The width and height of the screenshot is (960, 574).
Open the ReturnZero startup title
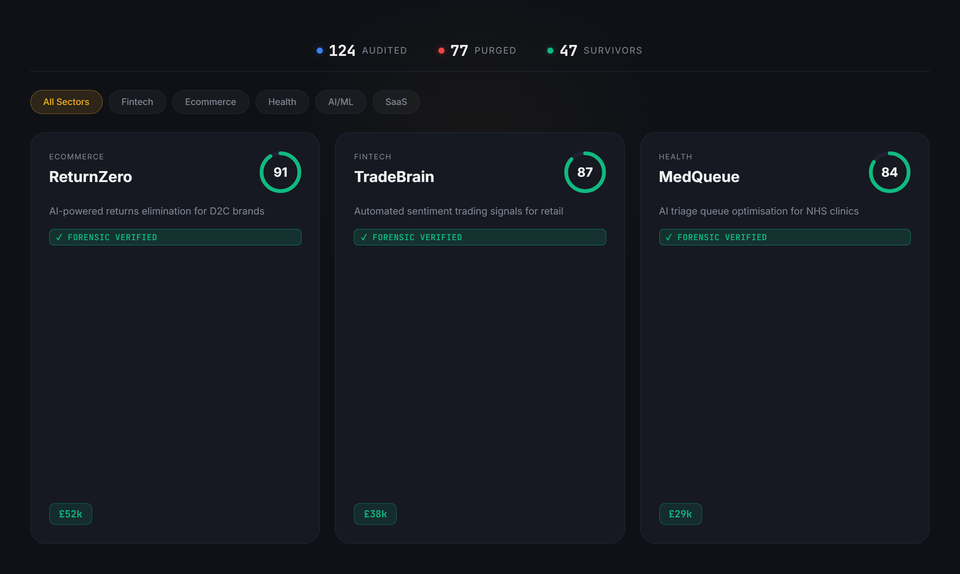(91, 177)
